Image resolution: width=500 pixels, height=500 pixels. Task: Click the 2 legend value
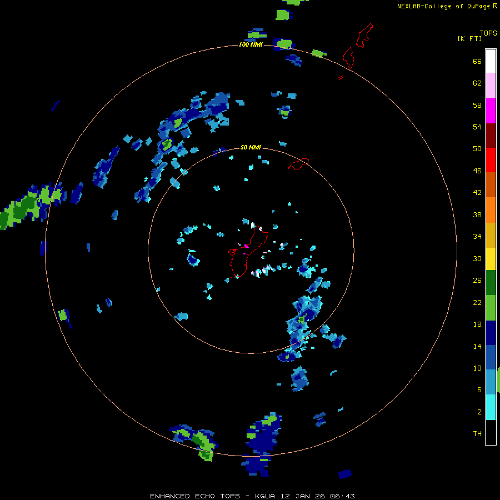pyautogui.click(x=479, y=412)
